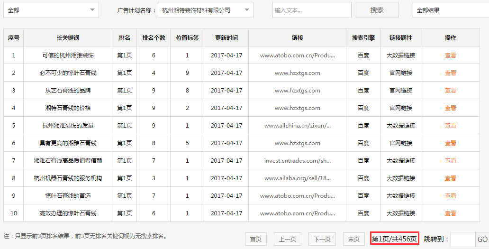
Task: Open the 全部结果 dropdown
Action: coord(451,10)
